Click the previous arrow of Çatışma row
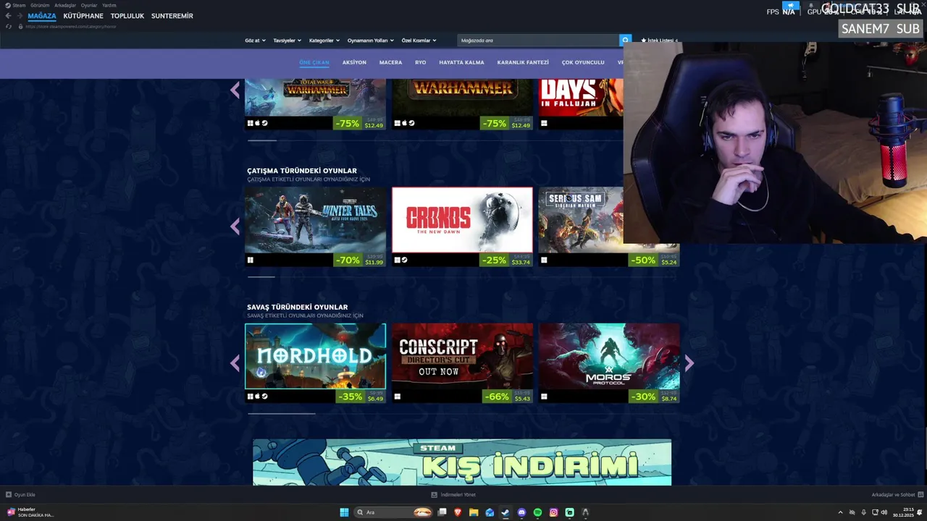Screen dimensions: 927x521 (235, 226)
